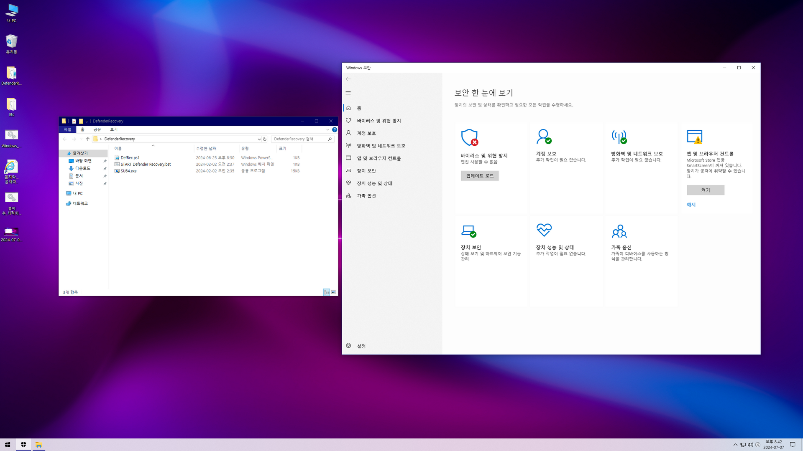Open Firewall & network protection tile icon
Viewport: 803px width, 451px height.
[619, 137]
